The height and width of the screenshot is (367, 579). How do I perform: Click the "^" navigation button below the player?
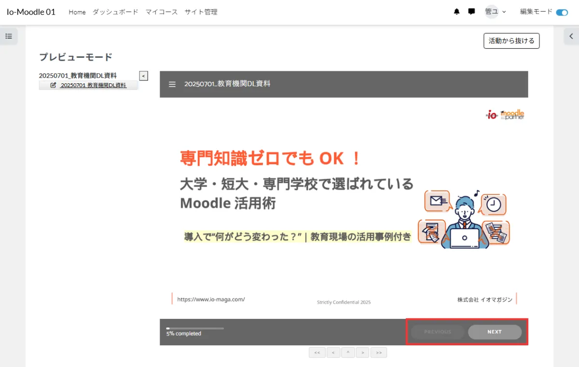(348, 353)
